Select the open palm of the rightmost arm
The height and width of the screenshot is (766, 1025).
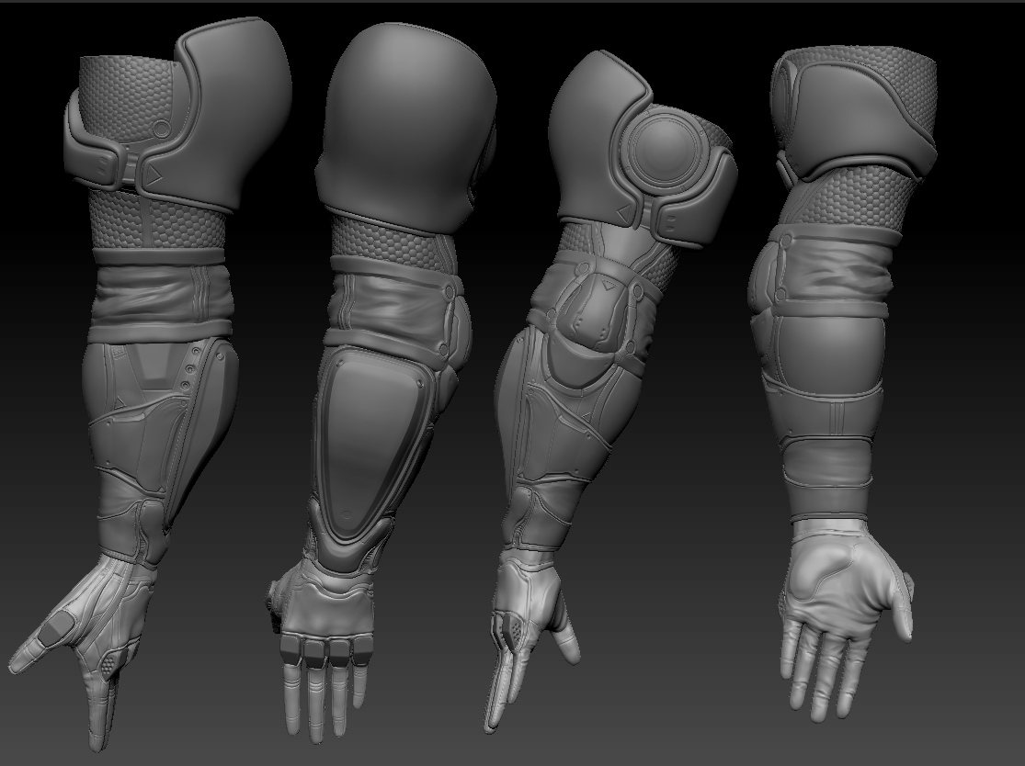(x=840, y=584)
